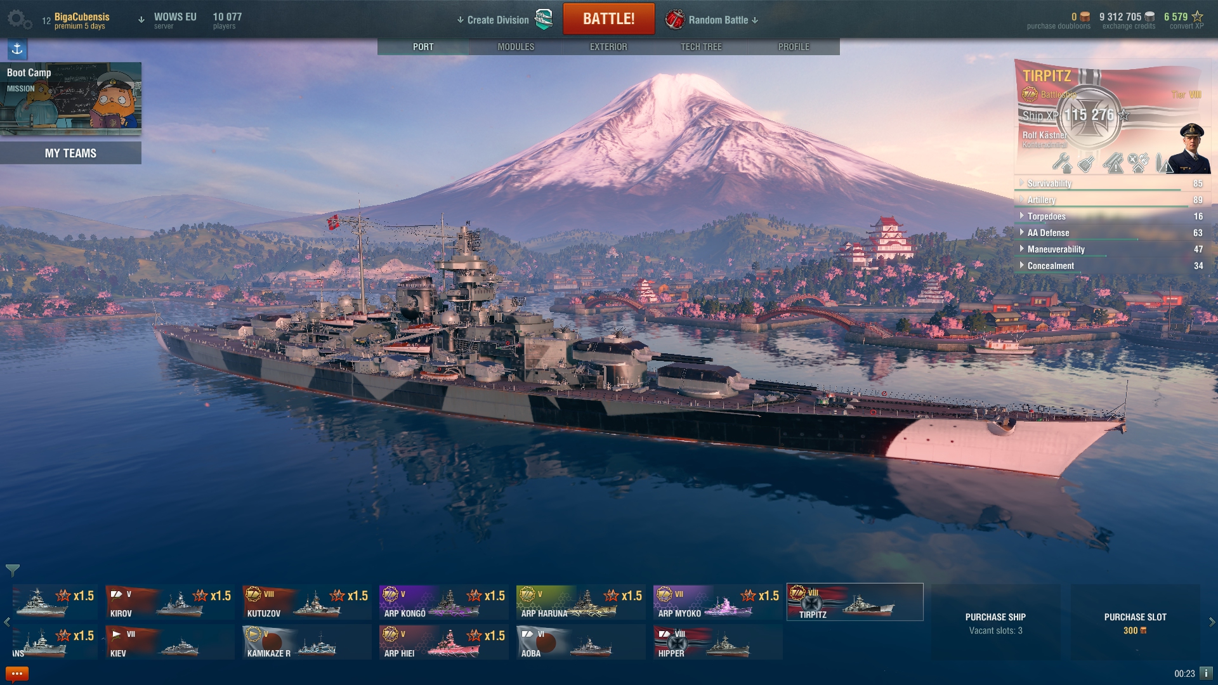
Task: Switch to the Modules tab
Action: pos(516,47)
